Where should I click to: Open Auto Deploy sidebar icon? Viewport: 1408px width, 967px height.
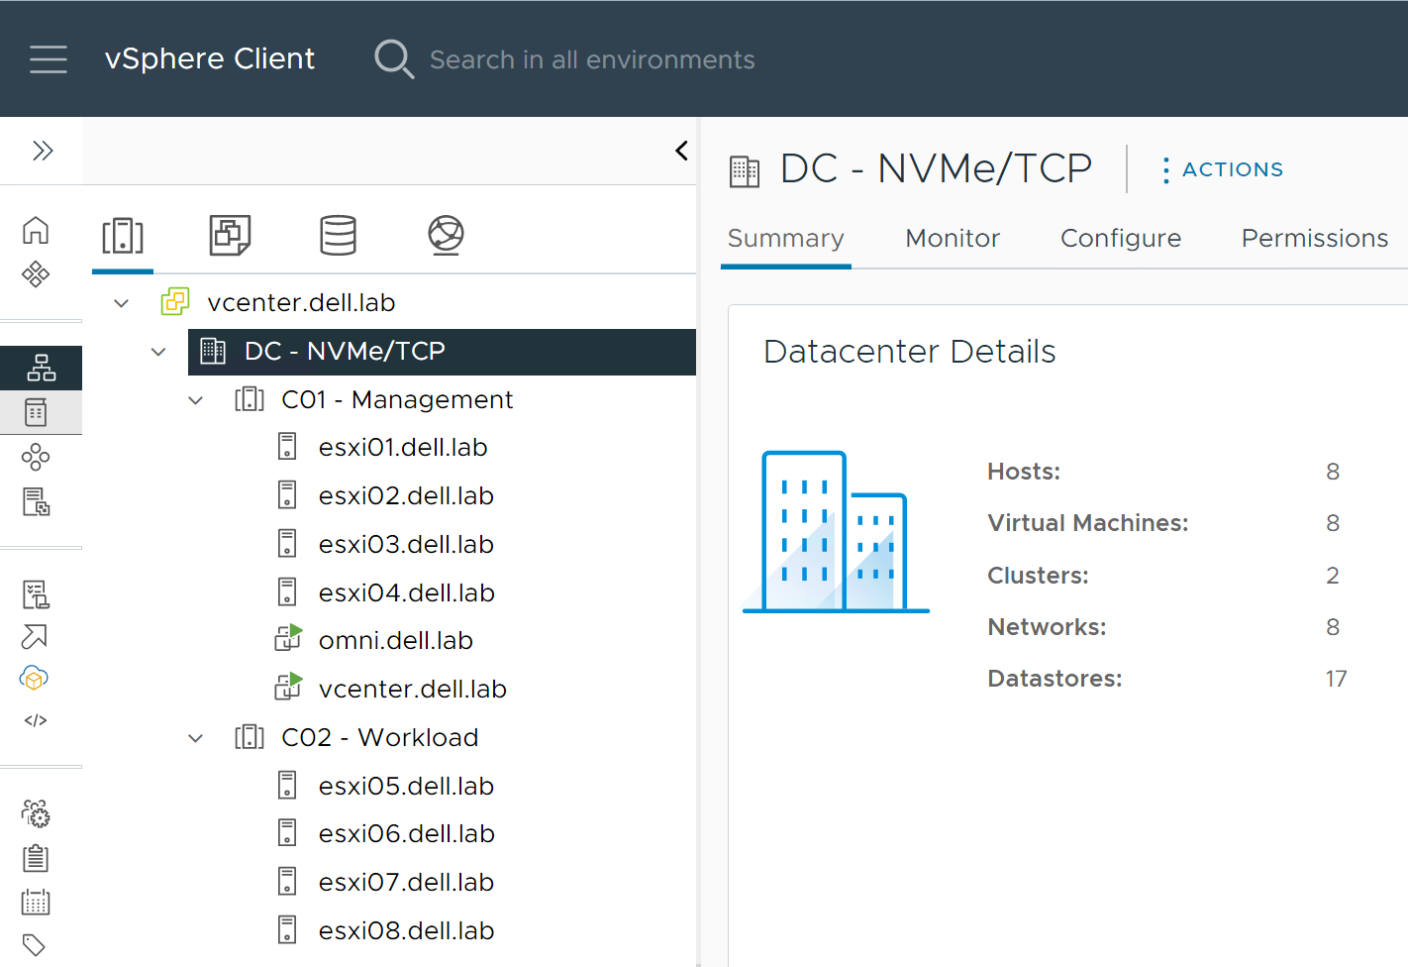(36, 636)
